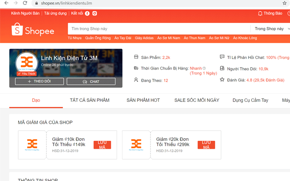This screenshot has height=181, width=290.
Task: Click the shop logo on the ₫10k voucher
Action: point(32,144)
